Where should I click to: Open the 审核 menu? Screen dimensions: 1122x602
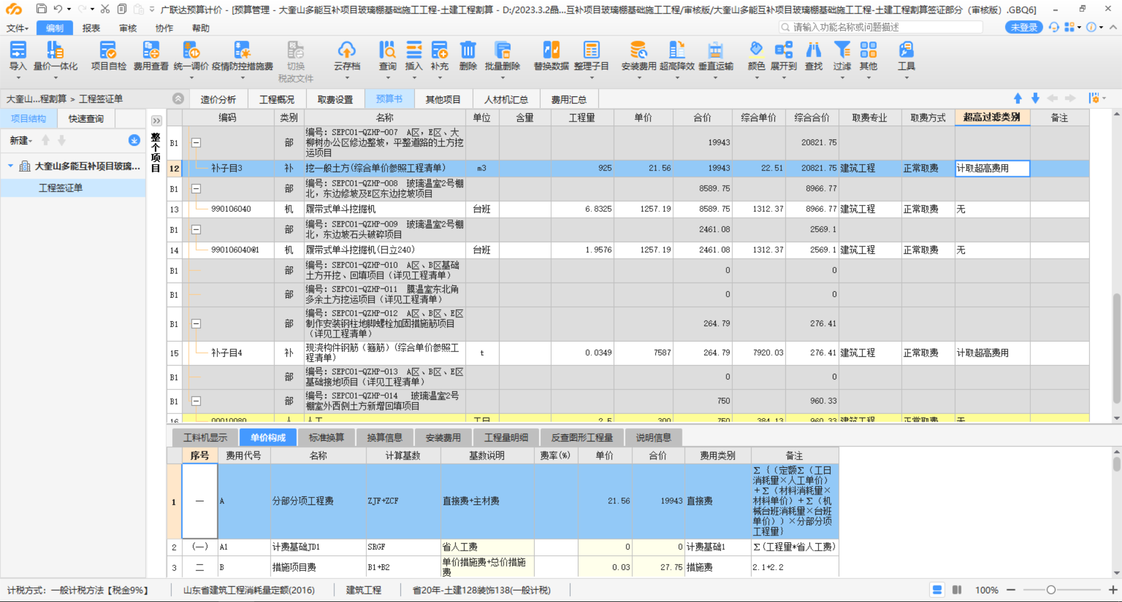coord(127,28)
